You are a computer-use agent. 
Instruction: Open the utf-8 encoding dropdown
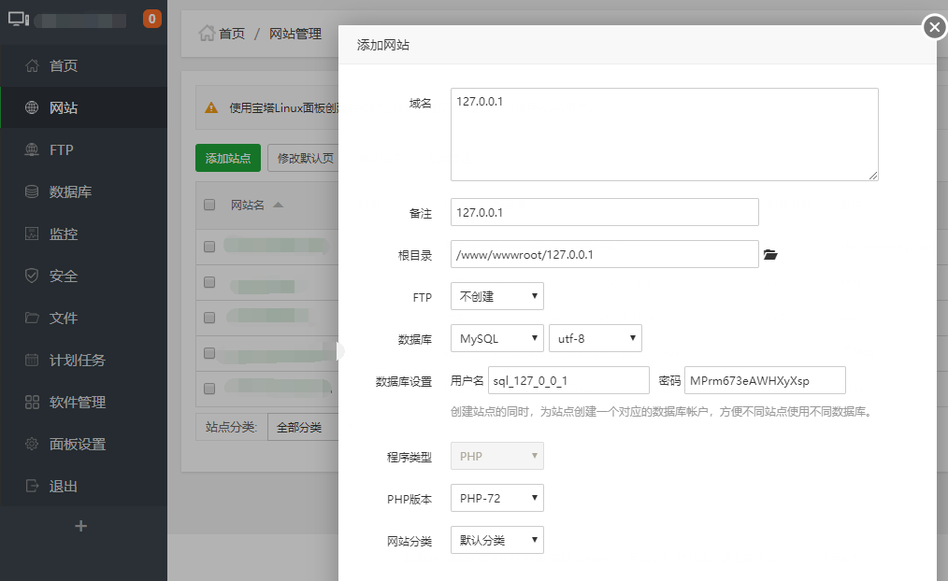click(595, 338)
